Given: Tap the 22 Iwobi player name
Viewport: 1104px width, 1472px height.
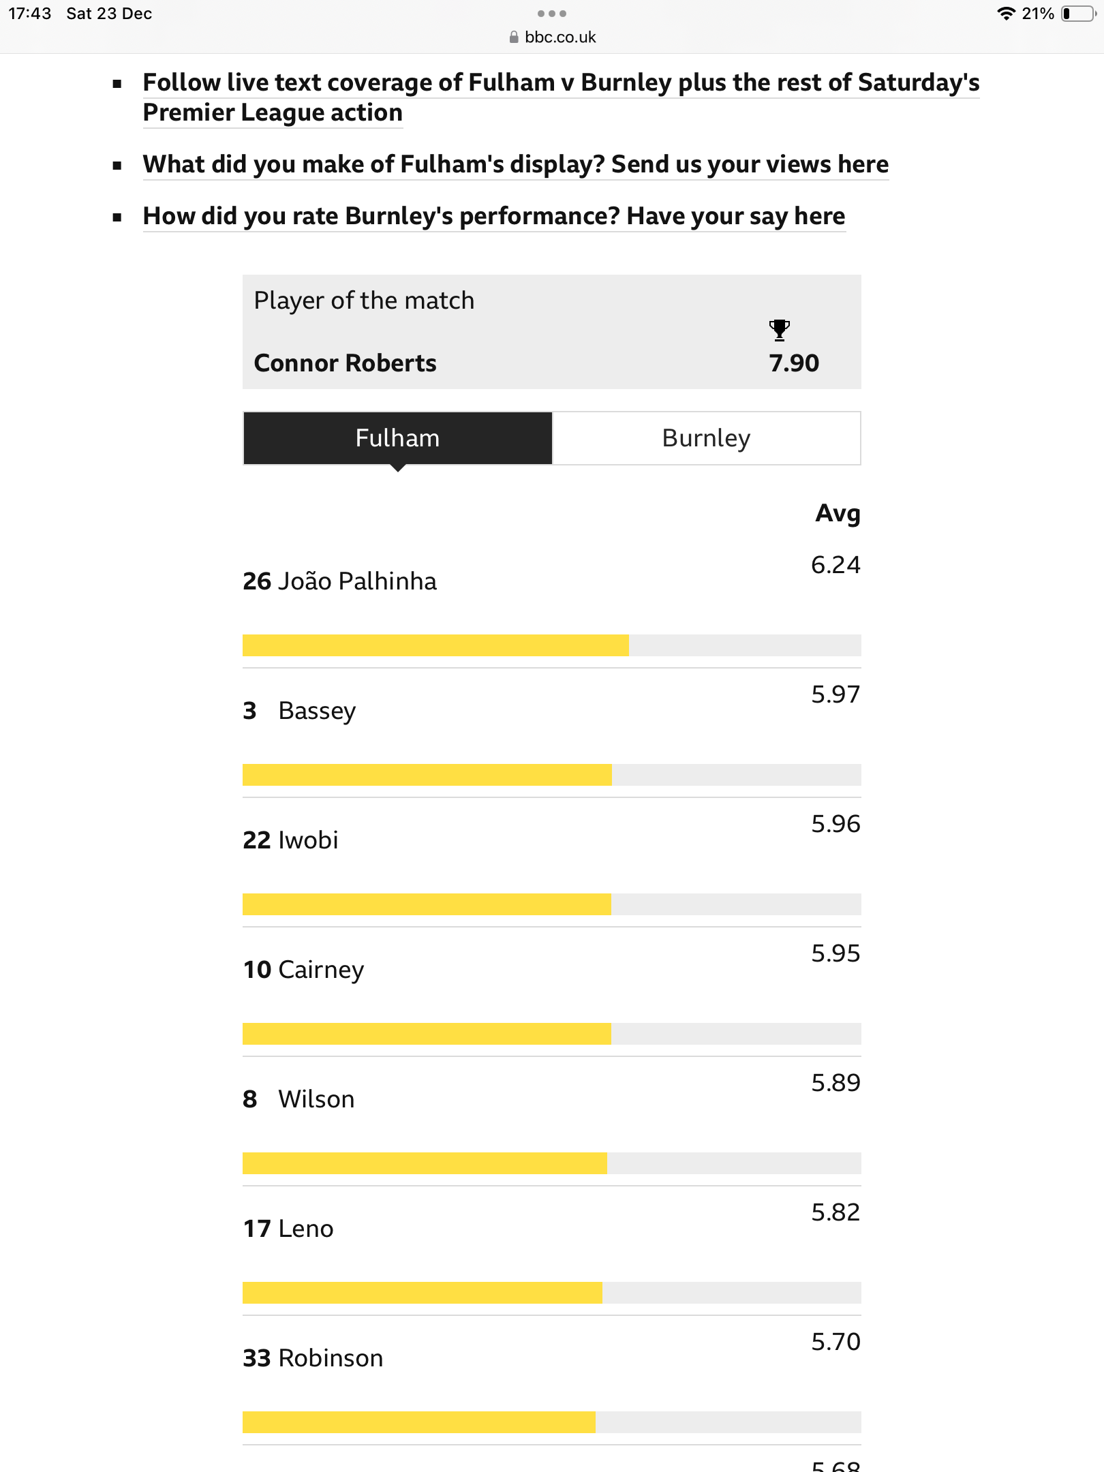Looking at the screenshot, I should 290,840.
